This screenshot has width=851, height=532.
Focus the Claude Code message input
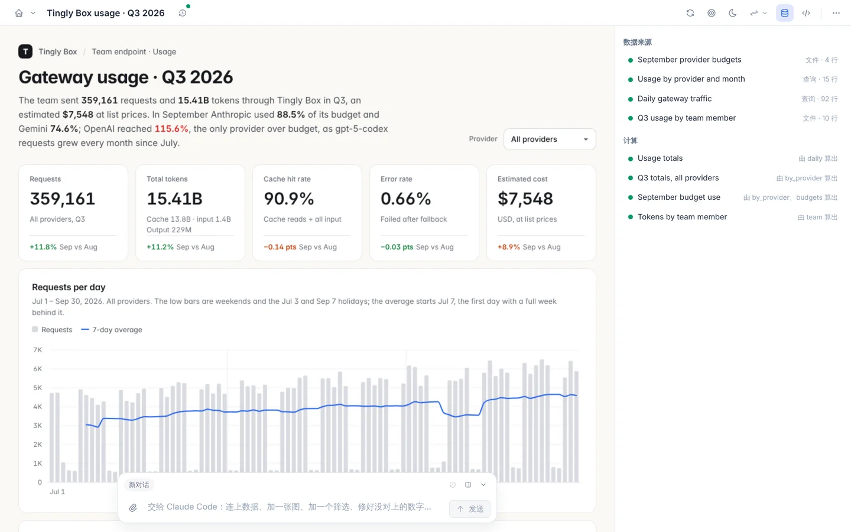tap(290, 507)
